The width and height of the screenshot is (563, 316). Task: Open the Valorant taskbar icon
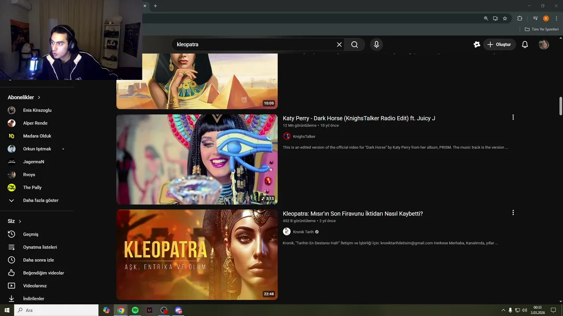click(150, 310)
